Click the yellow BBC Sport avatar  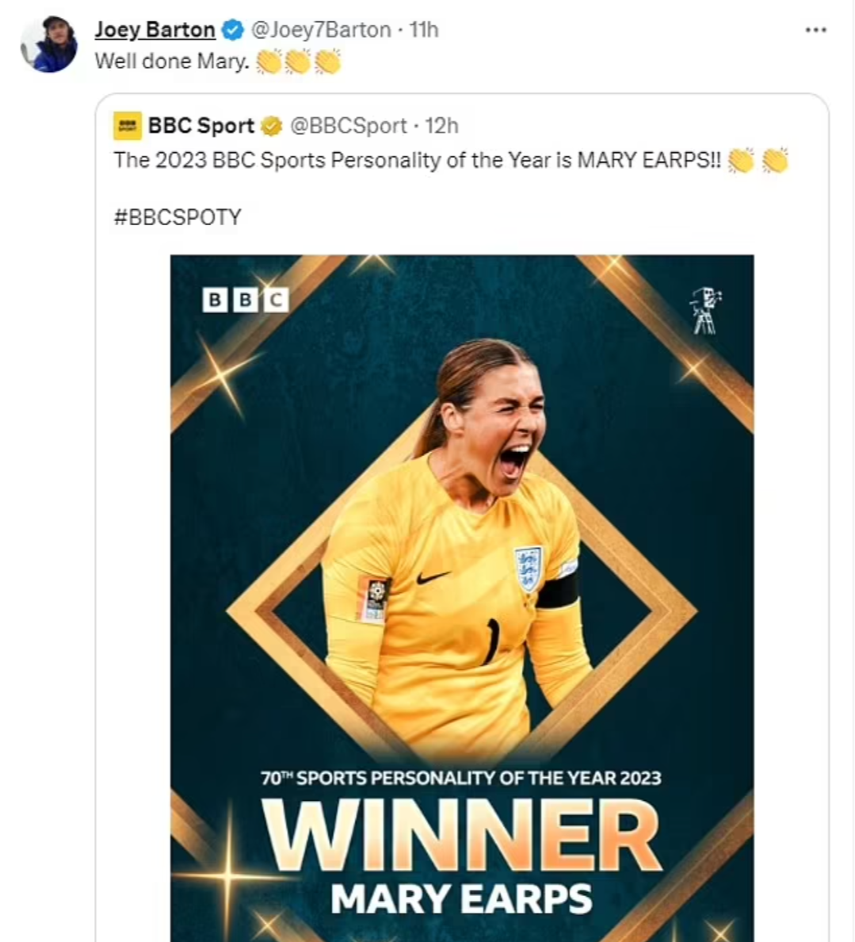click(x=128, y=126)
